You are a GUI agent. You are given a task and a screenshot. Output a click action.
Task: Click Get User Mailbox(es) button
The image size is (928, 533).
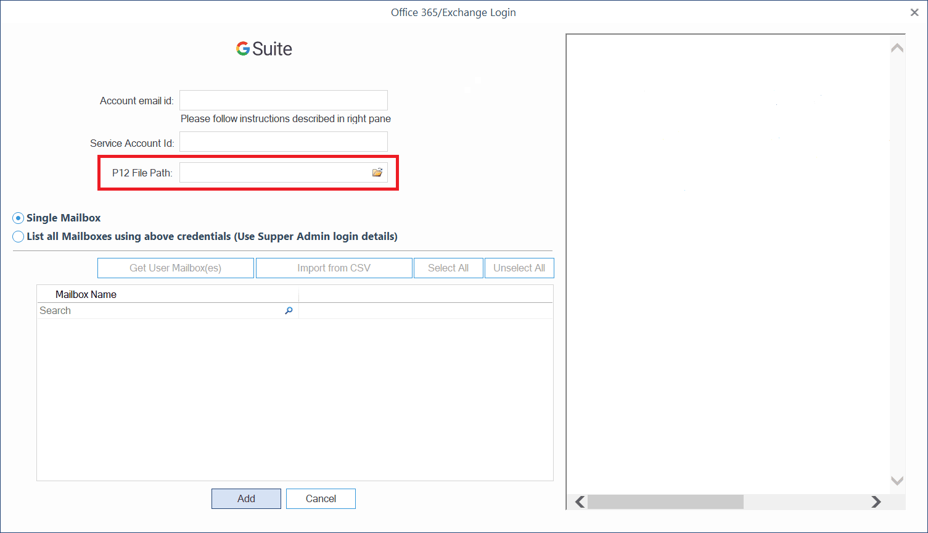(176, 268)
